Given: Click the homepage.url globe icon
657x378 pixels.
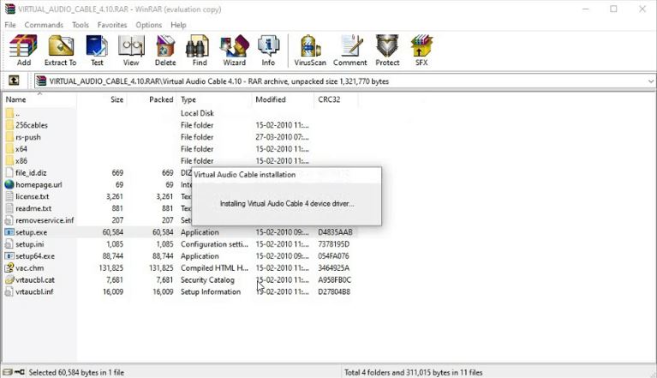Looking at the screenshot, I should pyautogui.click(x=9, y=184).
